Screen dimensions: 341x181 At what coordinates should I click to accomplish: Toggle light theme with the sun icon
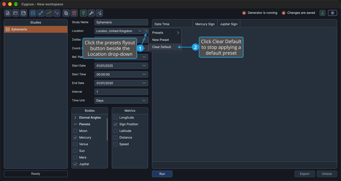coord(333,13)
